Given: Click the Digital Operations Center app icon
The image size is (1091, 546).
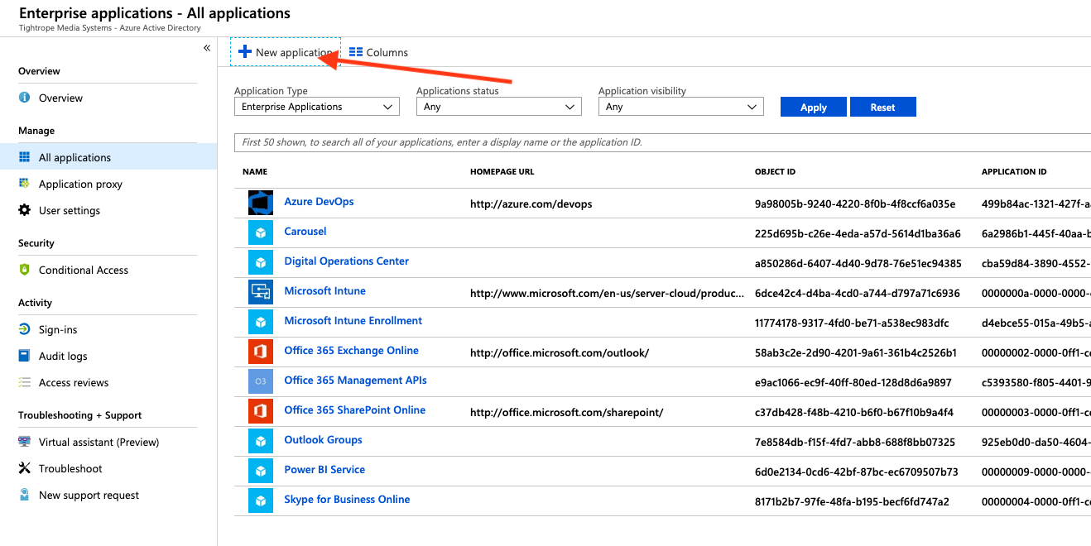Looking at the screenshot, I should click(261, 262).
